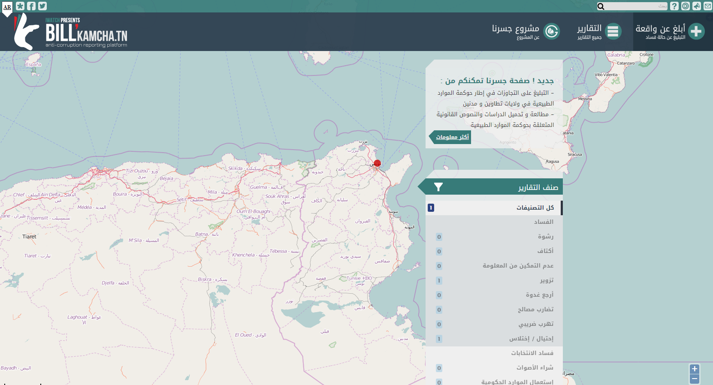
Task: Open the التقارير reports menu
Action: pos(599,31)
